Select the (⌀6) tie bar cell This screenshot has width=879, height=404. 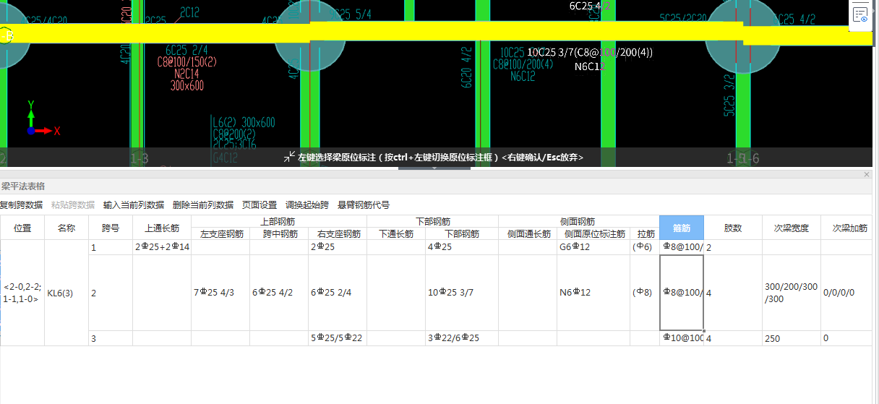645,247
